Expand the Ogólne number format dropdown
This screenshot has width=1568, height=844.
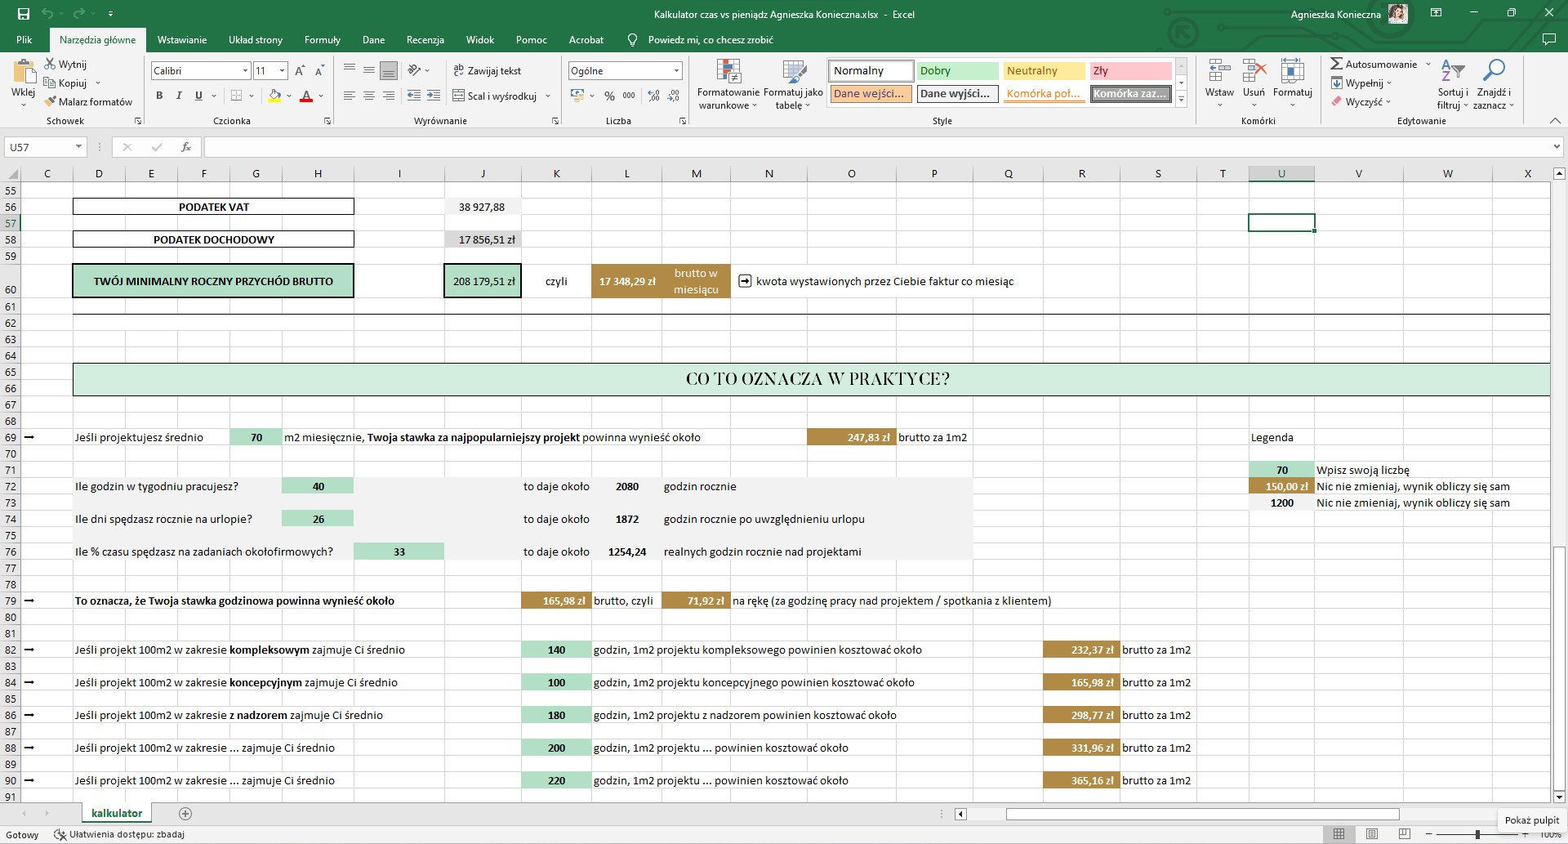click(676, 71)
